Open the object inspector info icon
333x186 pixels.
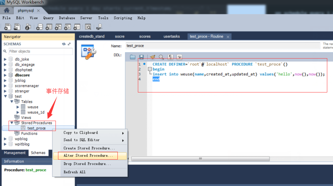point(28,27)
